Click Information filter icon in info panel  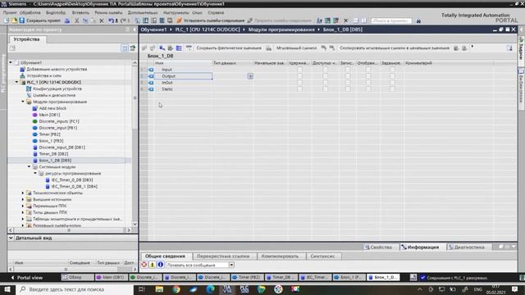pos(161,265)
